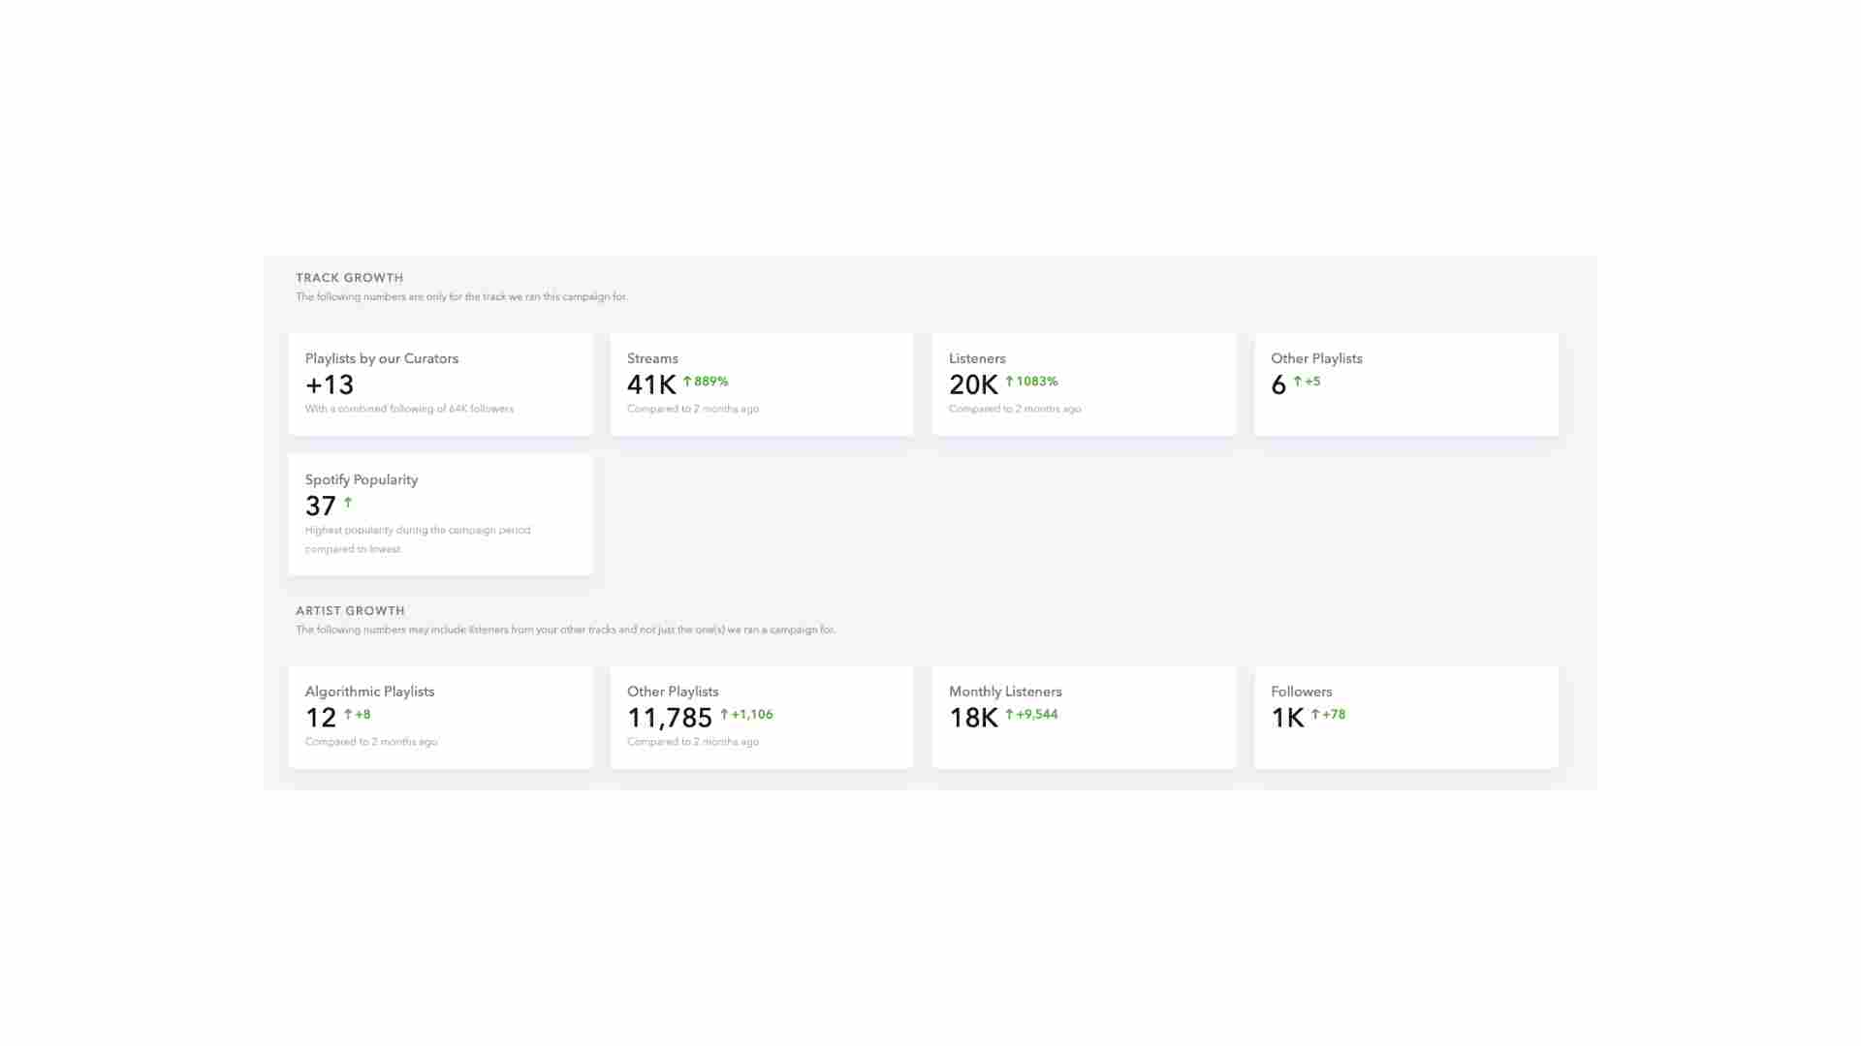This screenshot has width=1861, height=1046.
Task: Click the Listeners 20K value
Action: [x=973, y=385]
